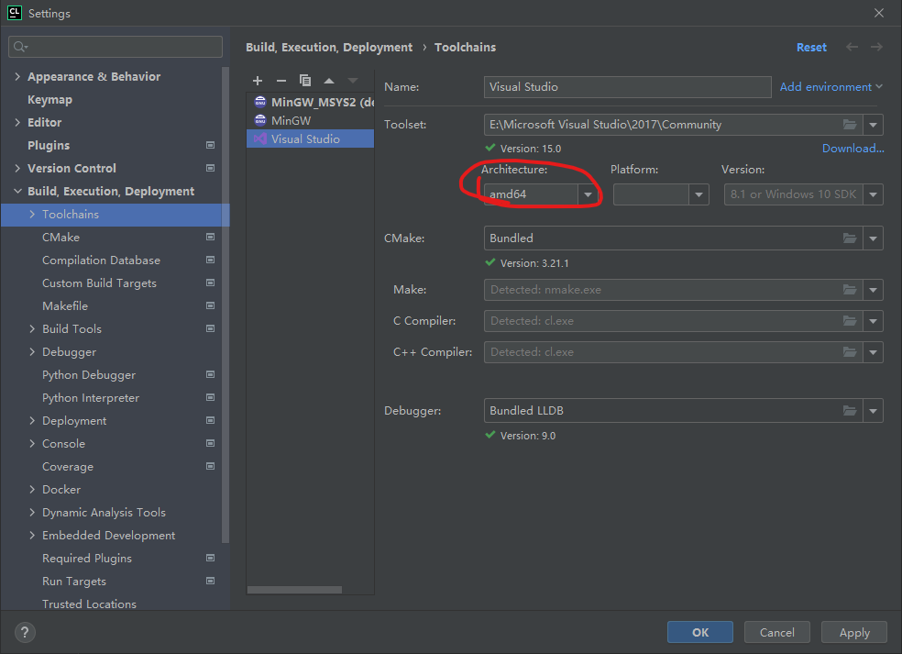Click search icon in settings search
902x654 pixels.
click(20, 47)
